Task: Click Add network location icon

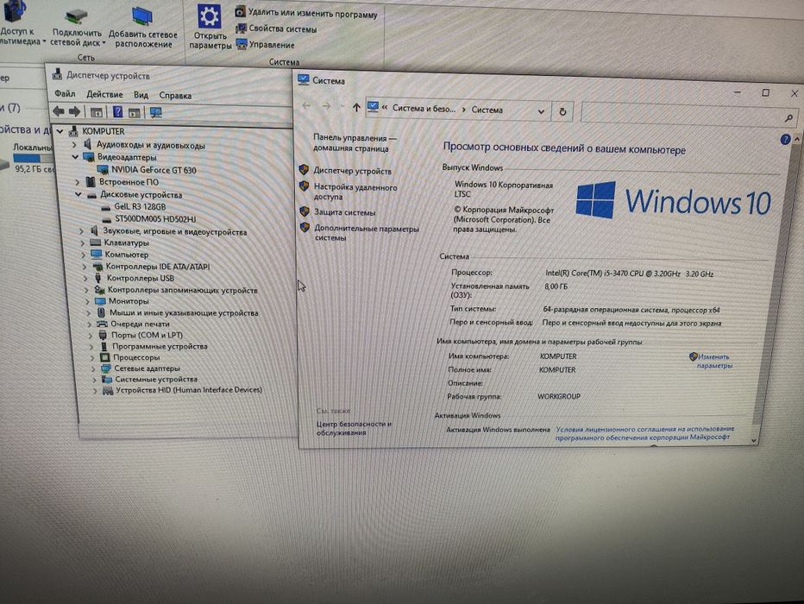Action: [141, 16]
